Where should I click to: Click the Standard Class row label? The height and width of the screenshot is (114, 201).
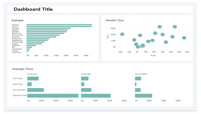pyautogui.click(x=20, y=95)
